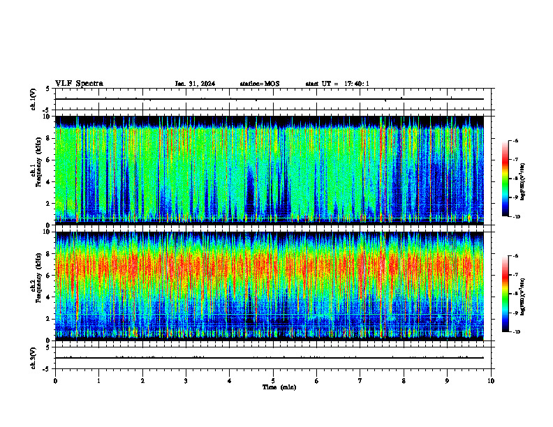
Task: Click the ch.2 spectrogram color scale bar
Action: [506, 294]
